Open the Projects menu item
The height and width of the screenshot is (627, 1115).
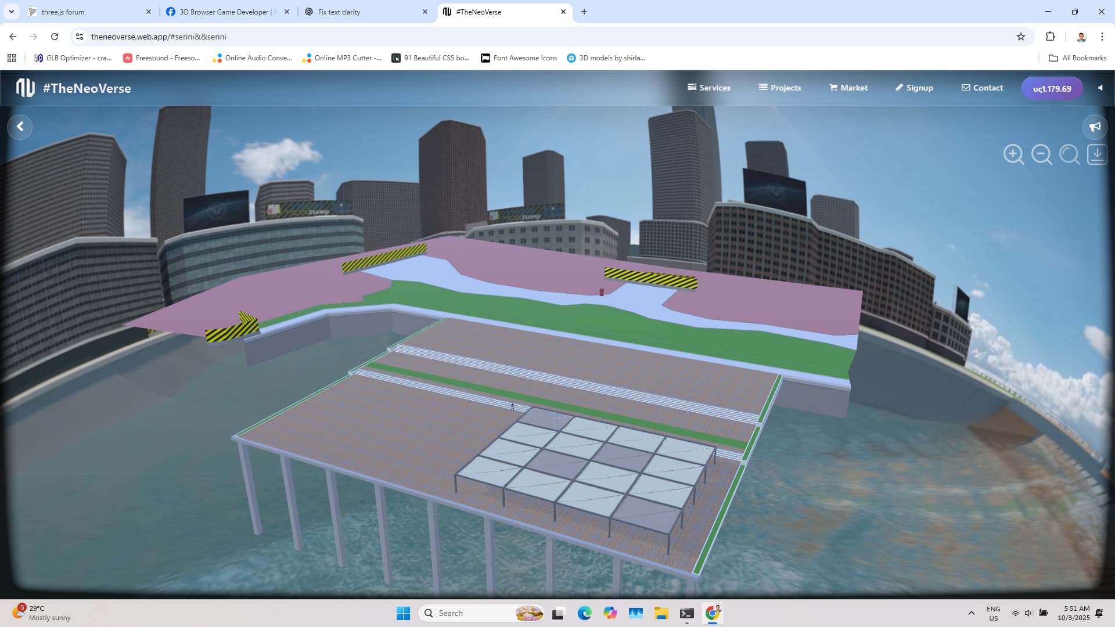click(x=780, y=88)
